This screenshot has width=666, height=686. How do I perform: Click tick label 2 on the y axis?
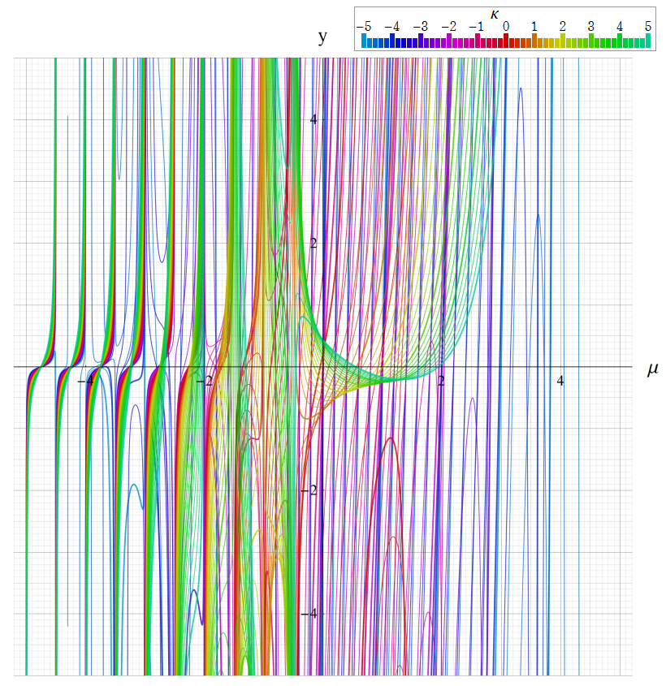tap(314, 243)
